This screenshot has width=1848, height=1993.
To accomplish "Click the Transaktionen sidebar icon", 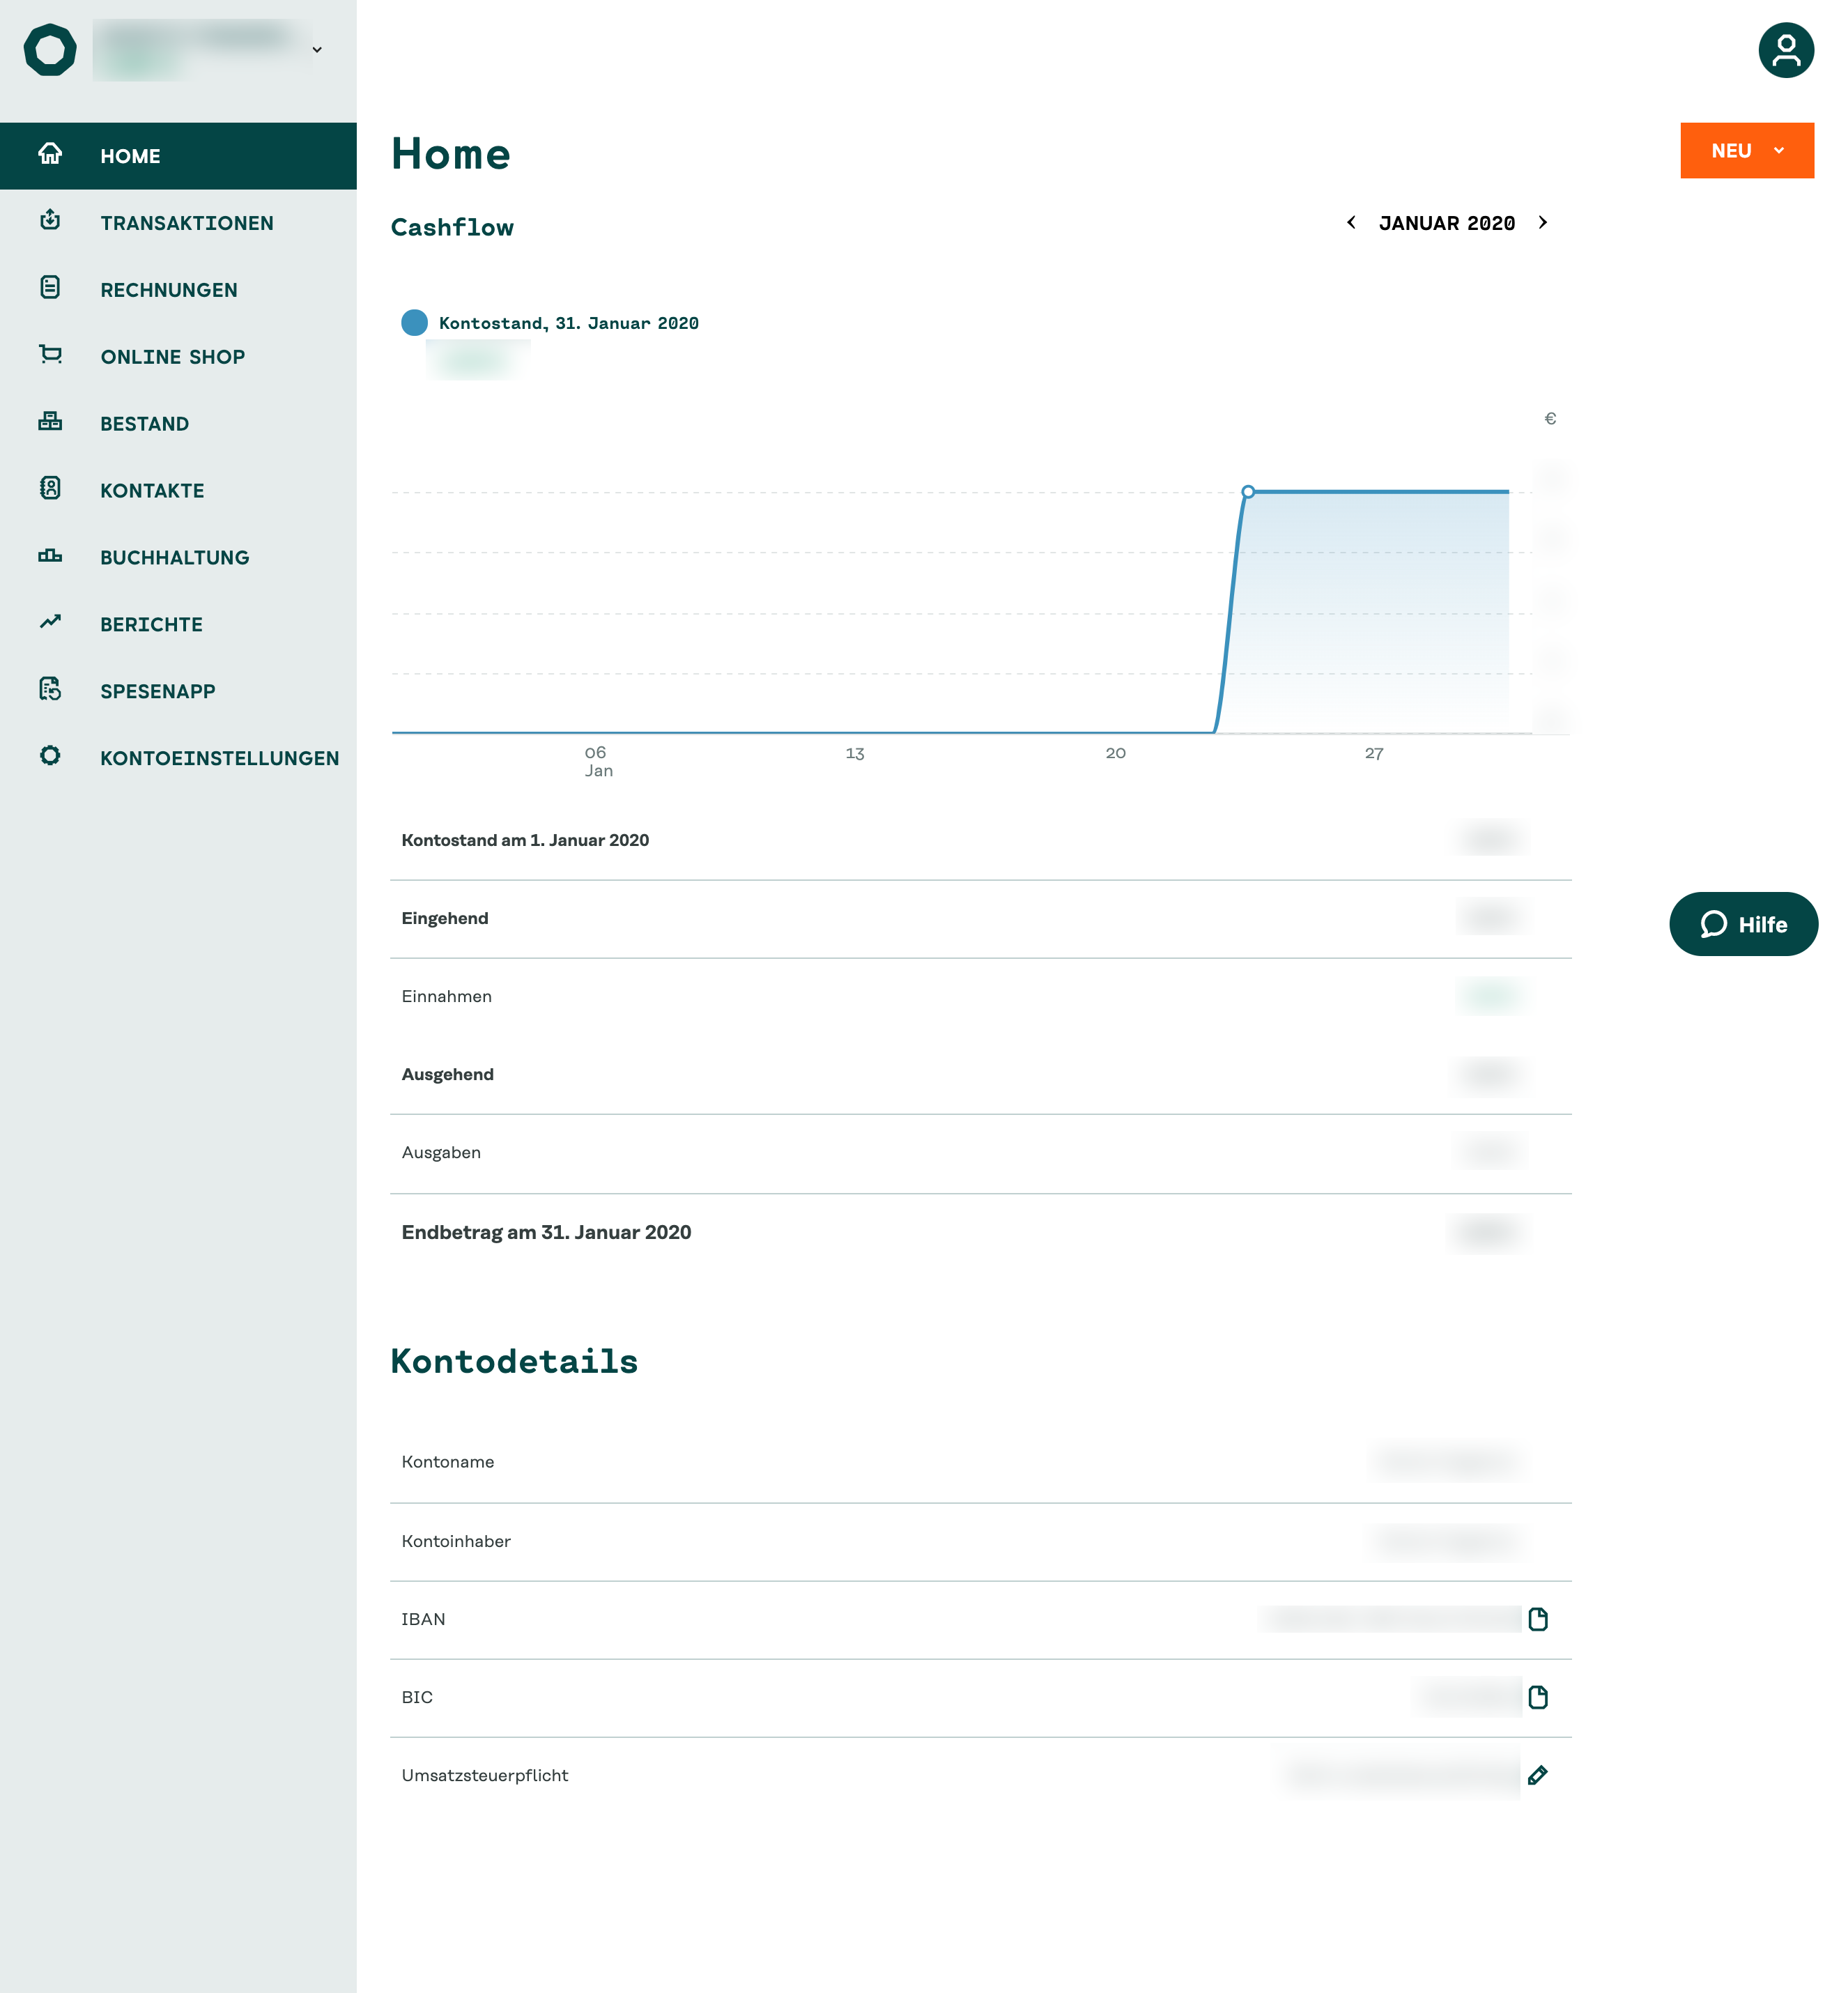I will click(x=50, y=221).
